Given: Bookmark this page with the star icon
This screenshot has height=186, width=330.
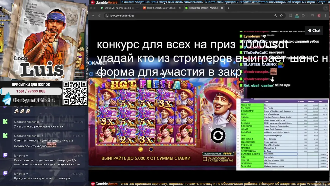Looking at the screenshot, I should tap(281, 16).
